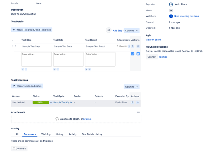Open help icon under Test Result field
Image resolution: width=218 pixels, height=153 pixels.
[90, 69]
